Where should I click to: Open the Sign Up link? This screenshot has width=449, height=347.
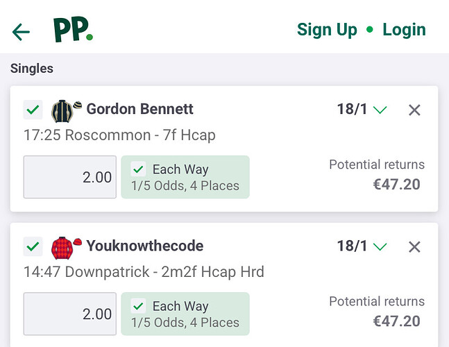327,30
